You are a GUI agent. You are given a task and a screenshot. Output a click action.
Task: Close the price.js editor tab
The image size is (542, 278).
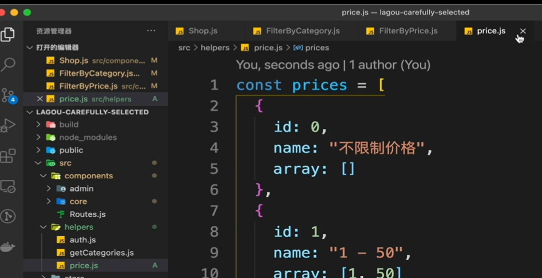(x=523, y=31)
